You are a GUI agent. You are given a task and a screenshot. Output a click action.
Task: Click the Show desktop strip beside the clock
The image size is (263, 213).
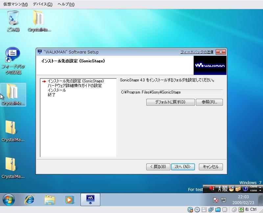tap(260, 200)
